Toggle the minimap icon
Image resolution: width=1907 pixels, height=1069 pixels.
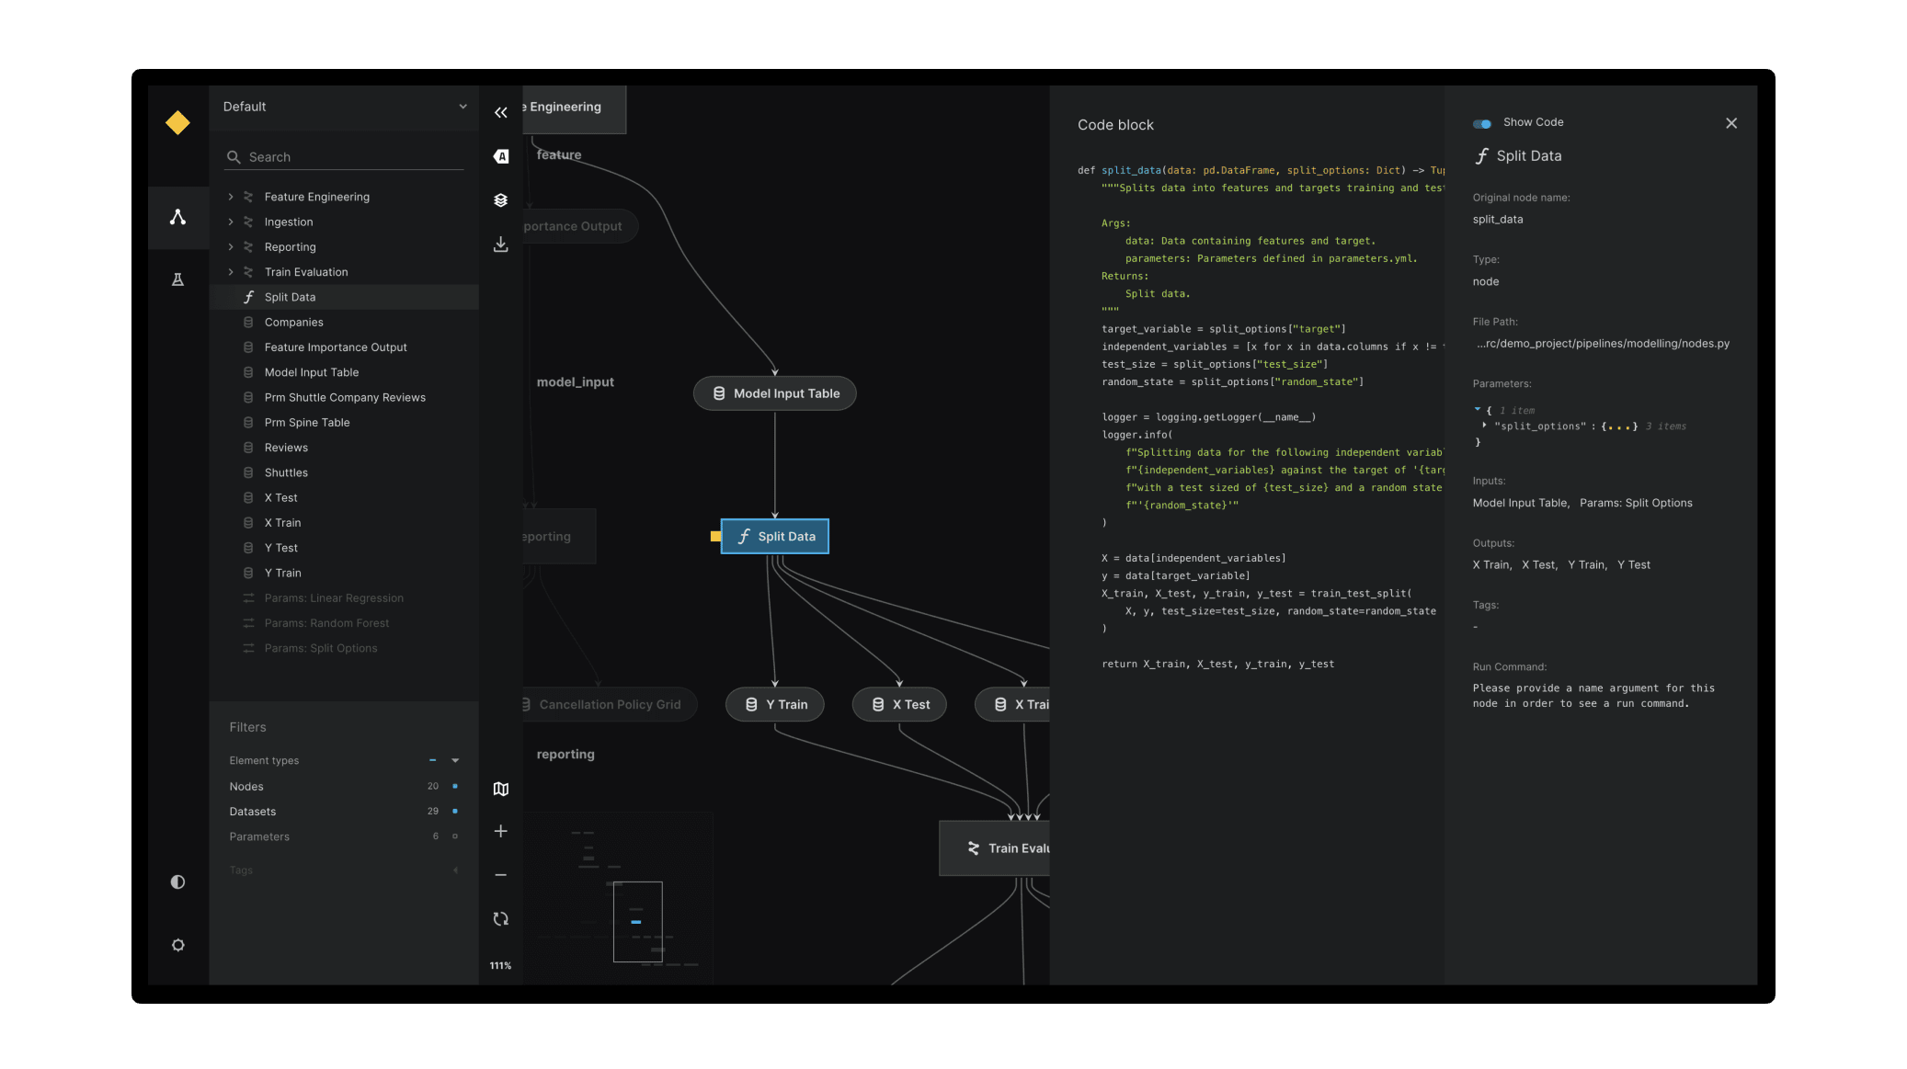coord(500,789)
